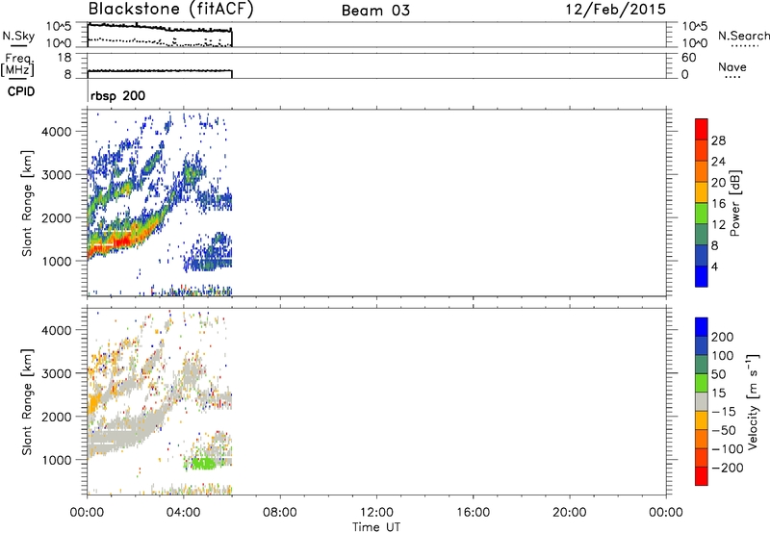Click the 08:00 time axis label

click(280, 513)
